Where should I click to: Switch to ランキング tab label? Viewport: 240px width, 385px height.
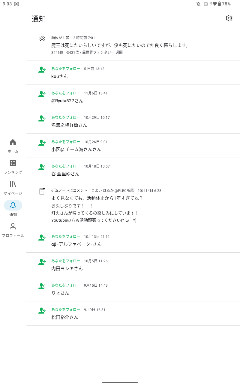[x=13, y=172]
